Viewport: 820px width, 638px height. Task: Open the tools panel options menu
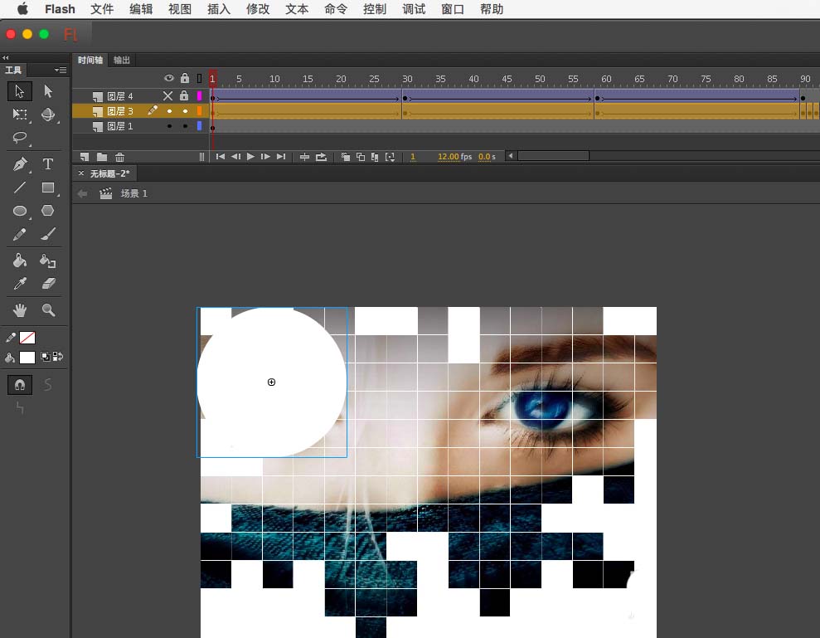61,71
